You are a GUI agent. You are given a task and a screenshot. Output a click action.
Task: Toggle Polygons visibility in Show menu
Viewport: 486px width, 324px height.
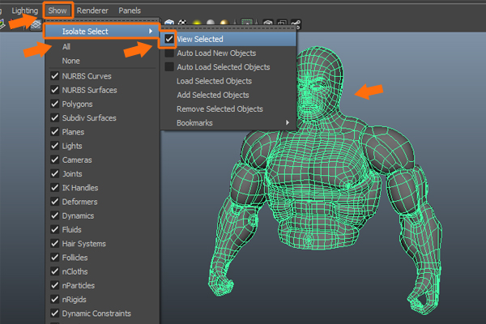coord(54,104)
